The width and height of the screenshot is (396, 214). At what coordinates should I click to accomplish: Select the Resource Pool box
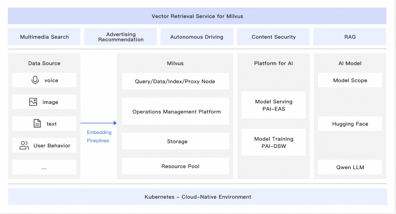pos(175,166)
